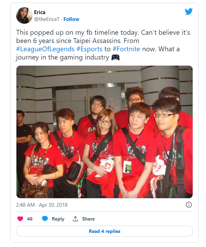Click the share upload arrow icon
Viewport: 206px width, 247px height.
[x=75, y=219]
